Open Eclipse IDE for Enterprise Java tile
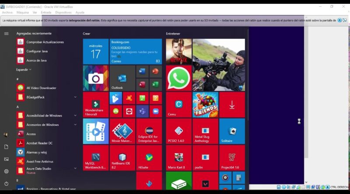Screen dimensions: 350x194 pyautogui.click(x=149, y=131)
